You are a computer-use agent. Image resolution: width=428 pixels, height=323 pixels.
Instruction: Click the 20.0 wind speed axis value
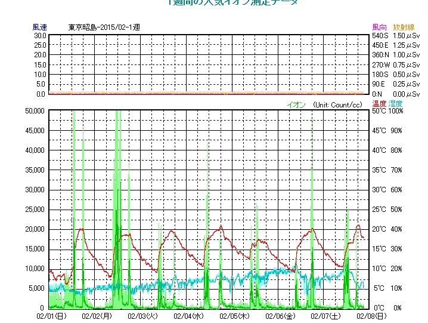[x=40, y=55]
